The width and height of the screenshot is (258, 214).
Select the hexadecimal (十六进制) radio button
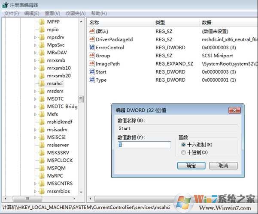click(x=183, y=145)
